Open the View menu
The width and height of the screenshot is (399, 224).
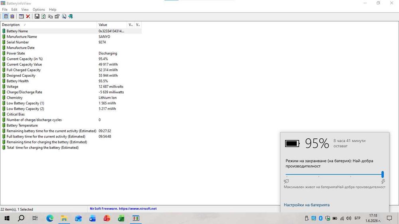pyautogui.click(x=25, y=10)
